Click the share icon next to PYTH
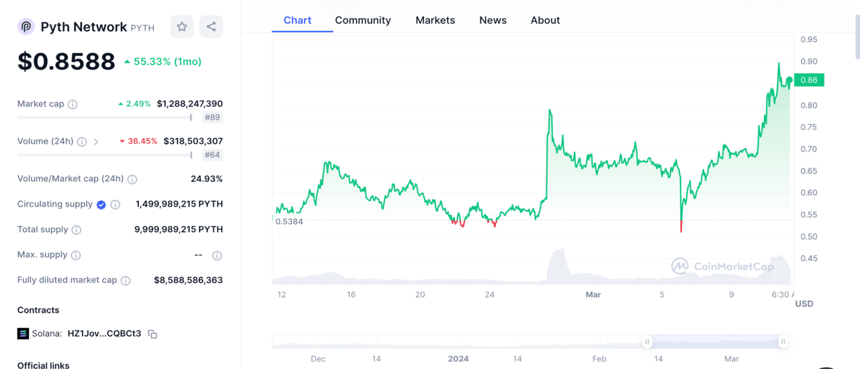 click(x=211, y=27)
